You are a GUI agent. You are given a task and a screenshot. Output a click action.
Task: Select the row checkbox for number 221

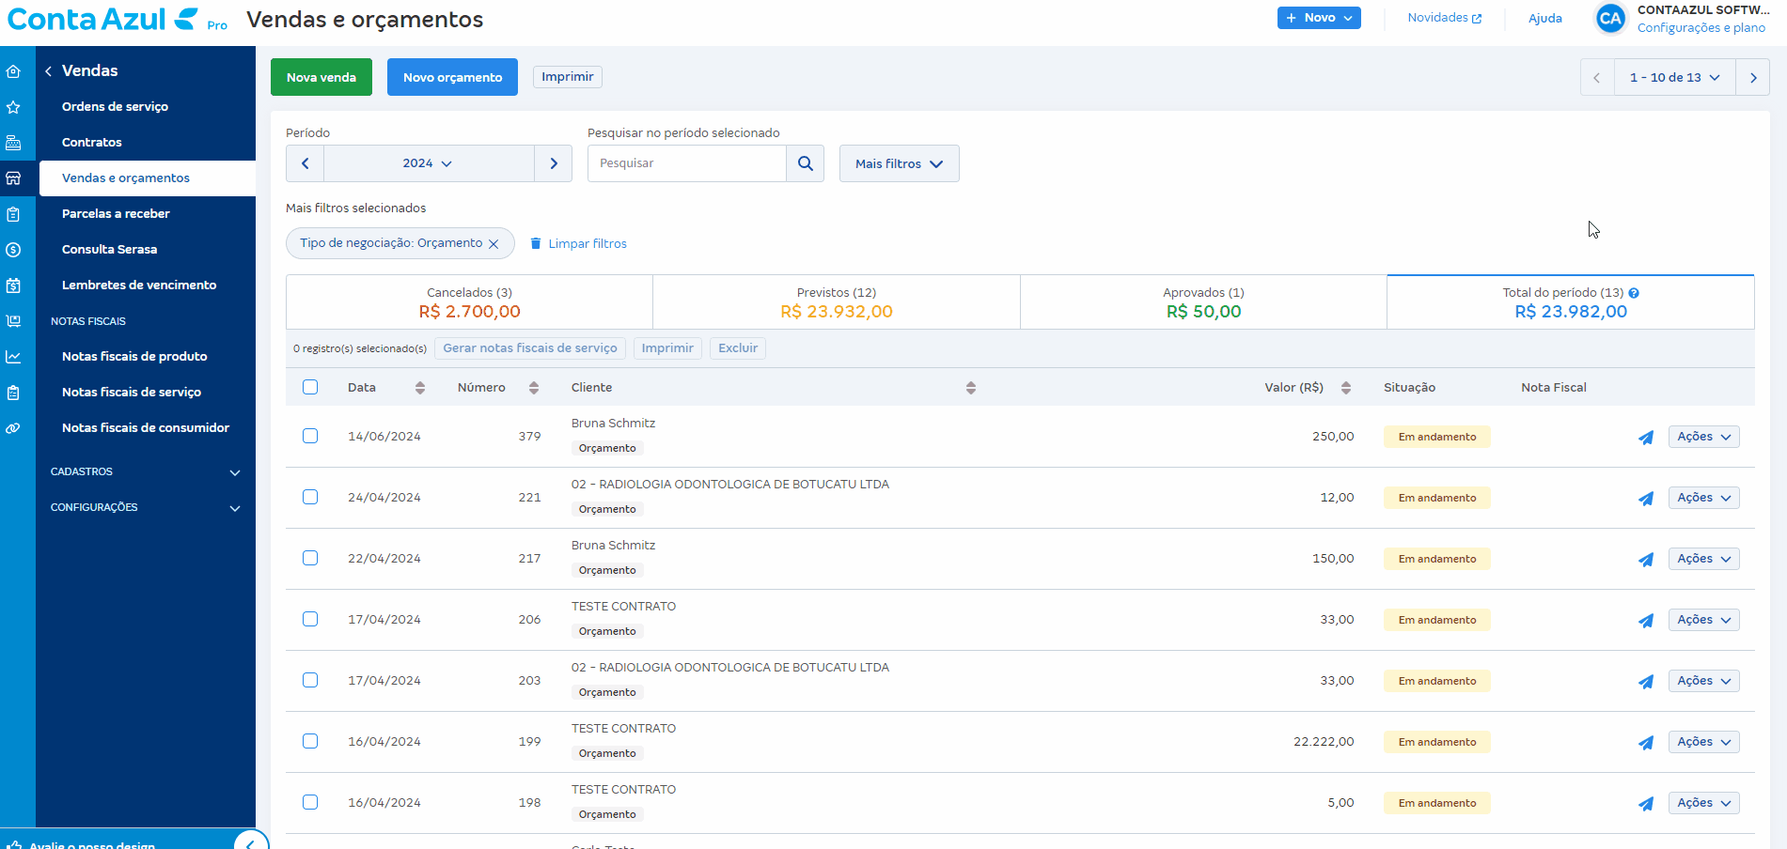[310, 497]
